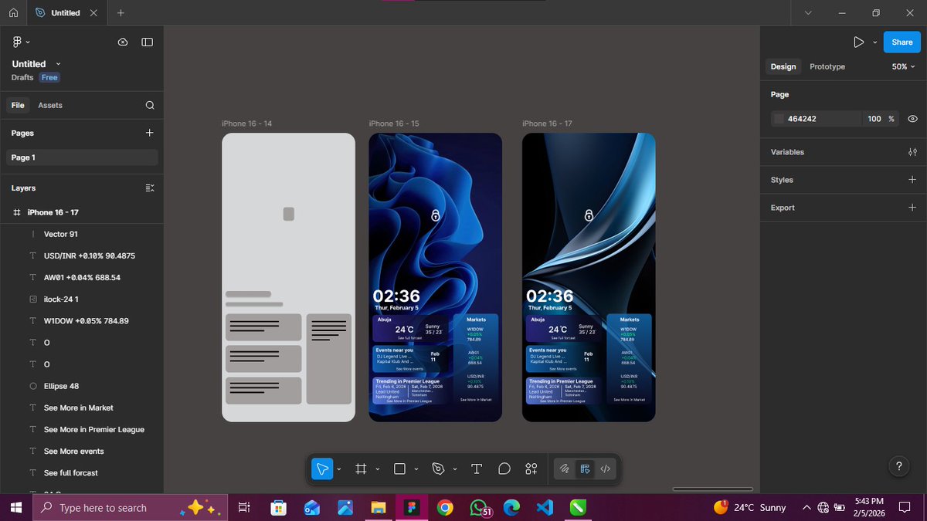Click the Share button

[902, 42]
